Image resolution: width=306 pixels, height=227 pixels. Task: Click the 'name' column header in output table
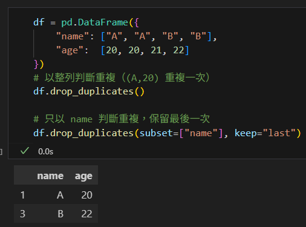pyautogui.click(x=50, y=176)
